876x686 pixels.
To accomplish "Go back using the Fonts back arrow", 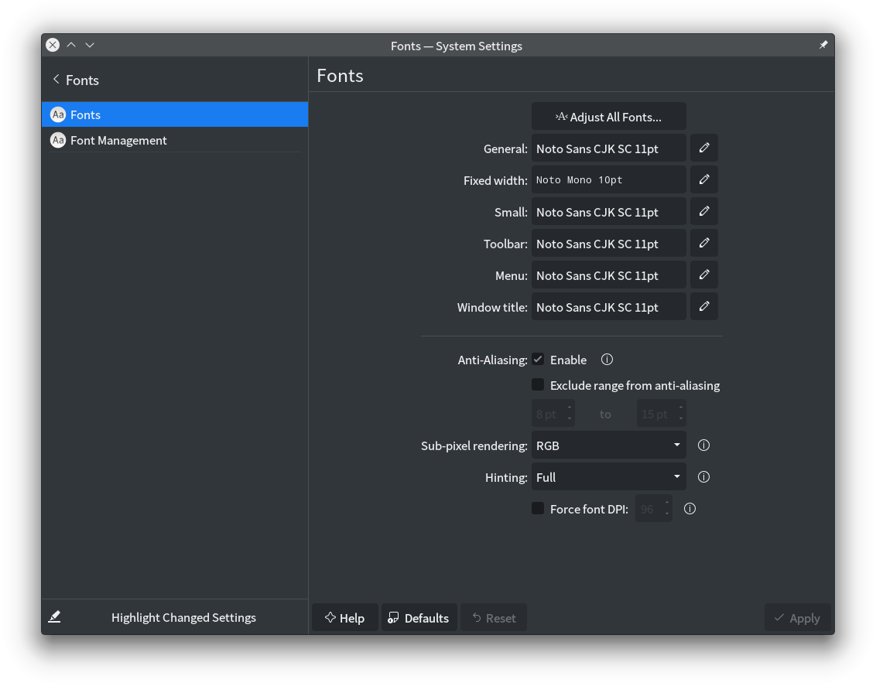I will (x=56, y=80).
